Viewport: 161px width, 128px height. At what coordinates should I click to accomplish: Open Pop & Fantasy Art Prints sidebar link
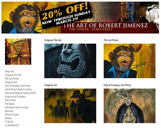coord(18,86)
